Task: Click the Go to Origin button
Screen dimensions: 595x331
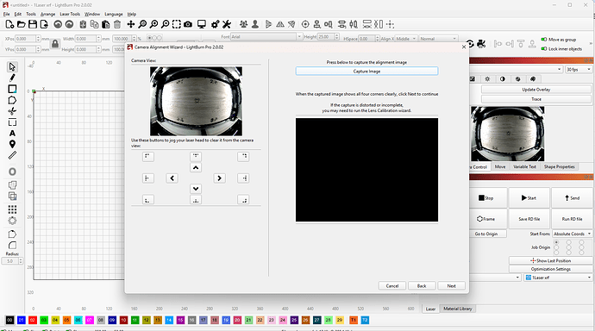Action: 486,234
